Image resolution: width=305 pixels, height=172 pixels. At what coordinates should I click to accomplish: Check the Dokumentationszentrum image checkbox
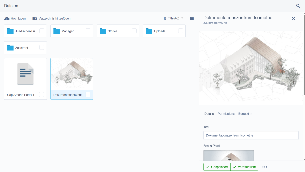[x=88, y=95]
